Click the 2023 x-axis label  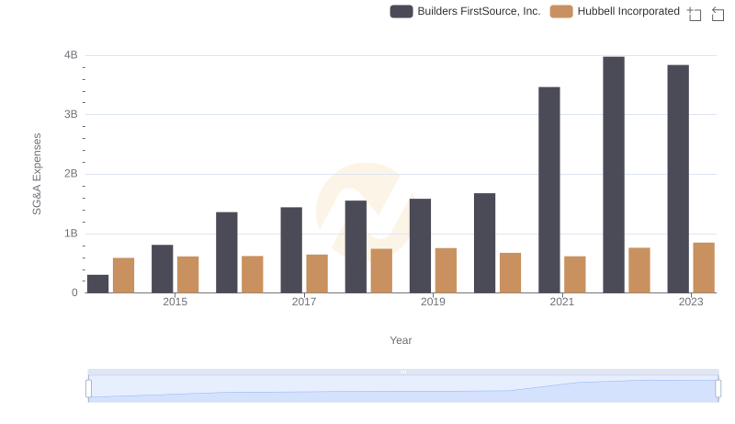click(691, 302)
